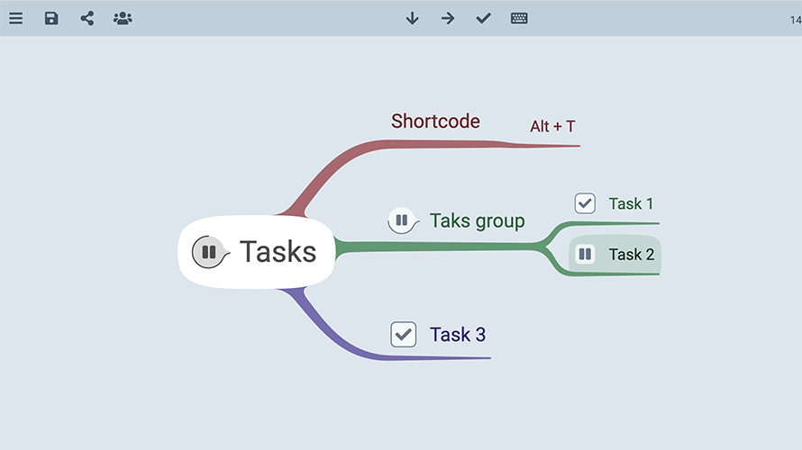Open the keyboard shortcuts icon
This screenshot has height=450, width=802.
coord(519,18)
